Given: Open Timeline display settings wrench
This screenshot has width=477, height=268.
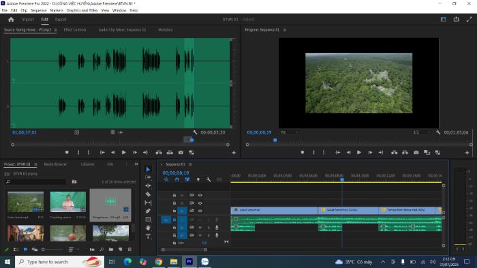Looking at the screenshot, I should 209,179.
